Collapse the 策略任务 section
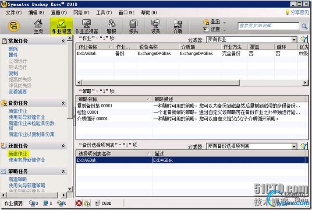312x210 pixels. click(63, 171)
